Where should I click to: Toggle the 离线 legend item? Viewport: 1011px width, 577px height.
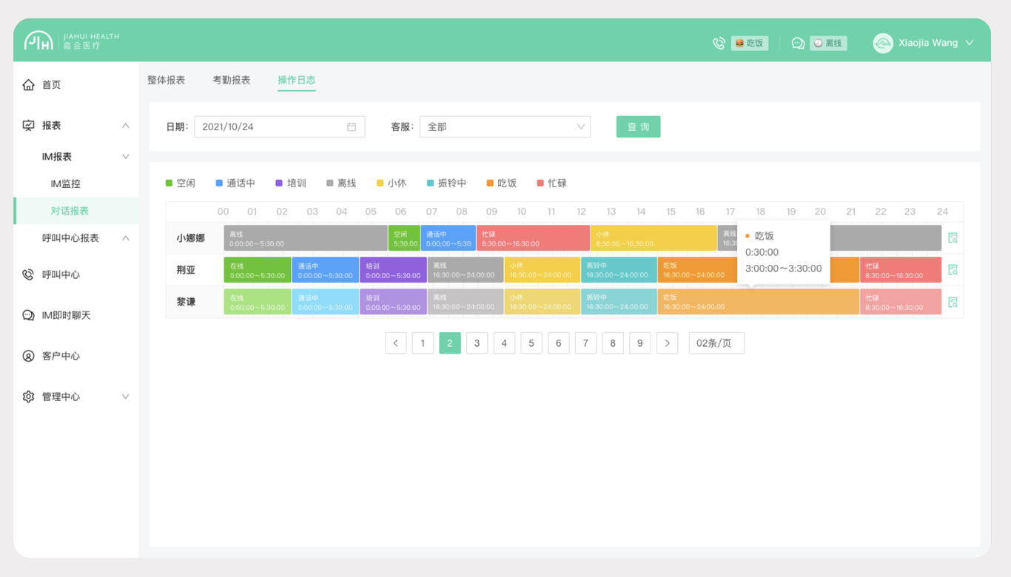click(x=341, y=183)
